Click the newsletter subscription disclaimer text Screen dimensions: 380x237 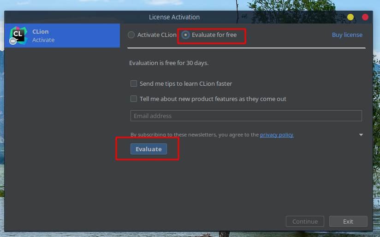point(195,135)
